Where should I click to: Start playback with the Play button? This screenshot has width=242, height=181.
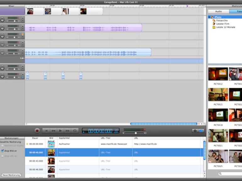point(60,131)
